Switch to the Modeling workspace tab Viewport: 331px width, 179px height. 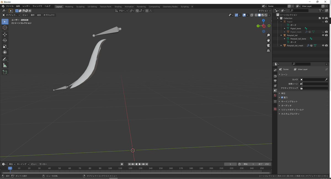tap(69, 7)
